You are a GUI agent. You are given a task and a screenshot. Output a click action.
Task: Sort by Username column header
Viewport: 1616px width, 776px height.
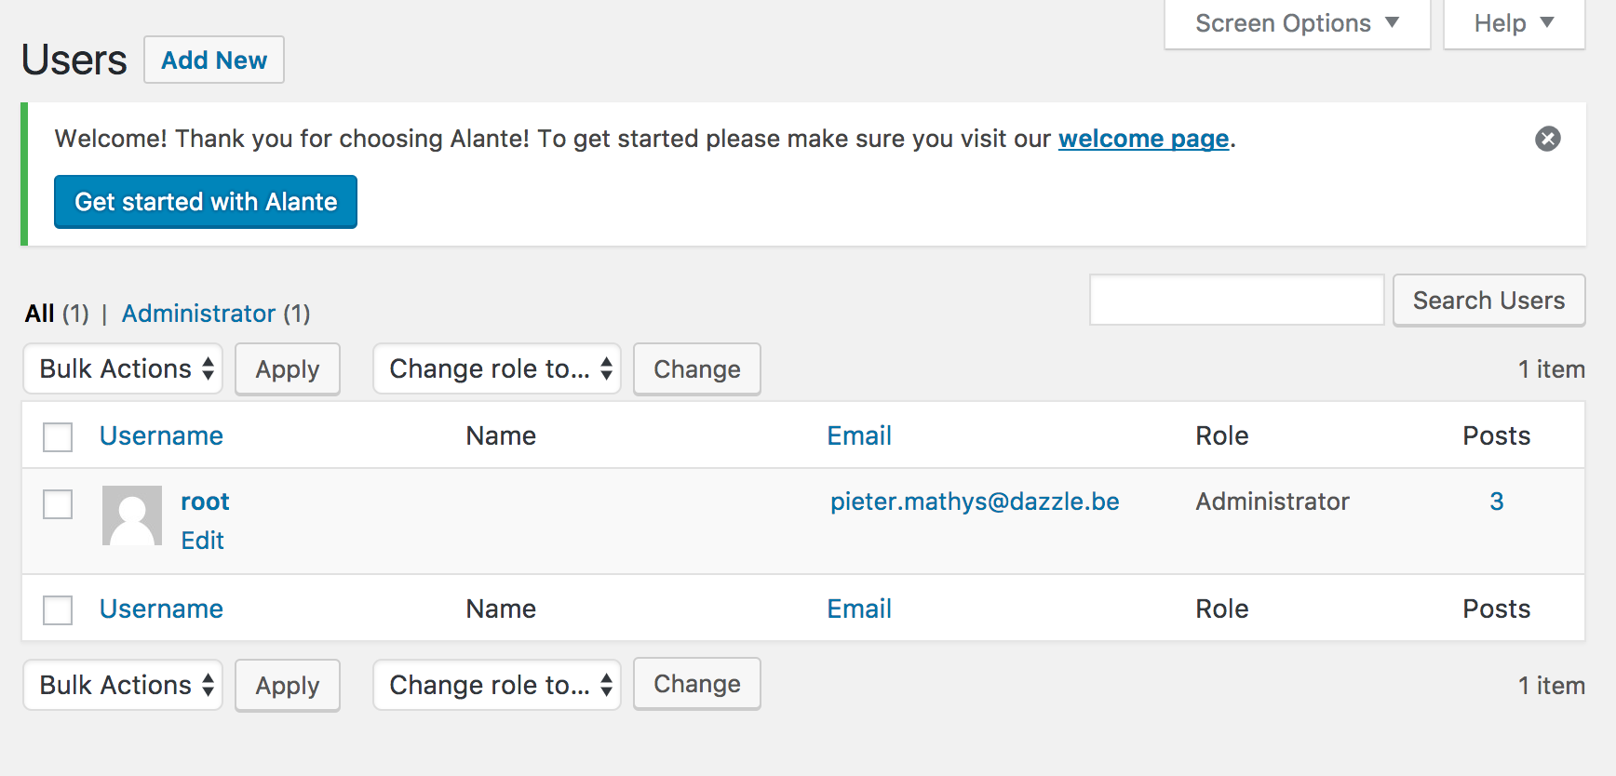(161, 436)
